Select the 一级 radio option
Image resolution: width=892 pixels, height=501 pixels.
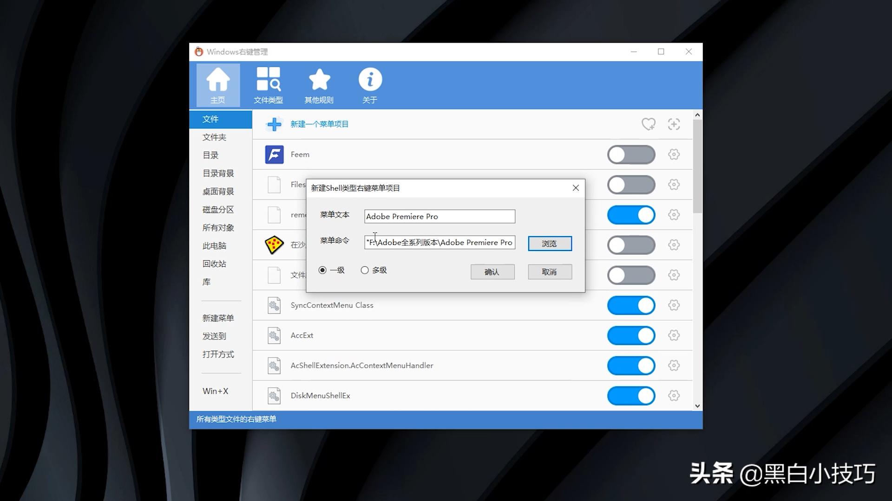[x=322, y=270]
